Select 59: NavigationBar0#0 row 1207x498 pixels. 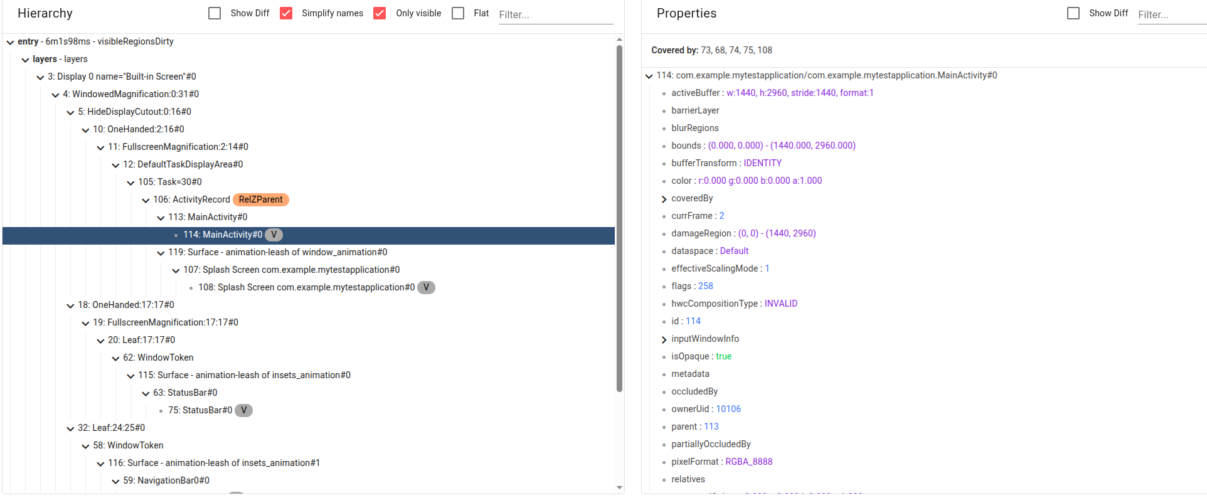pyautogui.click(x=309, y=480)
